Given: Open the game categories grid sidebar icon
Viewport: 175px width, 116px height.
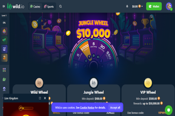Looking at the screenshot, I should coord(4,70).
